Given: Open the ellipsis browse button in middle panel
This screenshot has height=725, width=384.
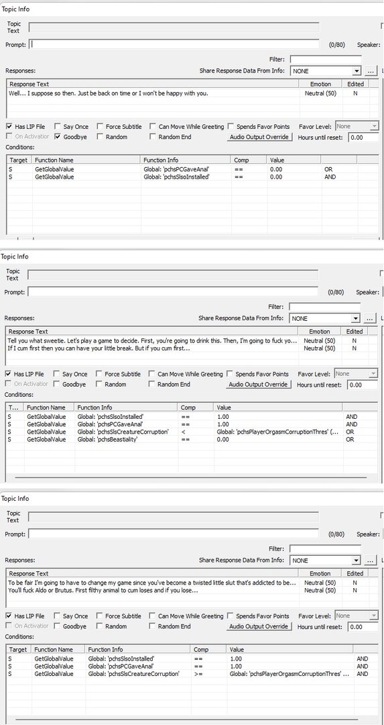Looking at the screenshot, I should (370, 319).
